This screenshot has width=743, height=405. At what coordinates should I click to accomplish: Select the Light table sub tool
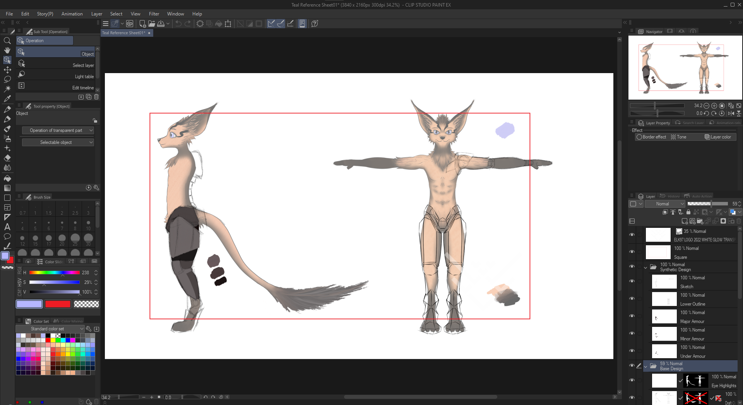[x=56, y=75]
